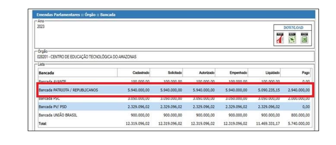Image resolution: width=336 pixels, height=145 pixels.
Task: Select PATRIOTA / REPUBLICANOS Autorizado value 5.940.000,00
Action: [x=204, y=90]
